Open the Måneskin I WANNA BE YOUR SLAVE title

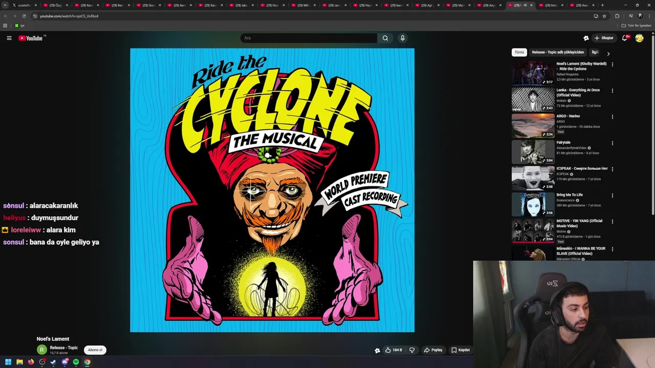(581, 251)
